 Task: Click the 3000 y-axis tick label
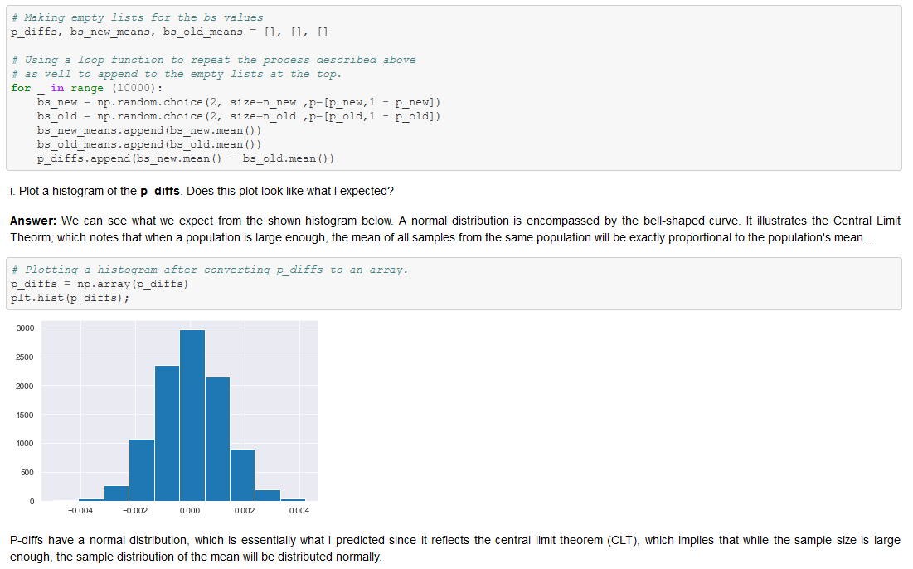25,328
